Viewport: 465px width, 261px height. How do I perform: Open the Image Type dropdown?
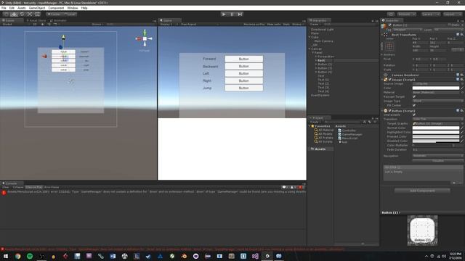[437, 101]
